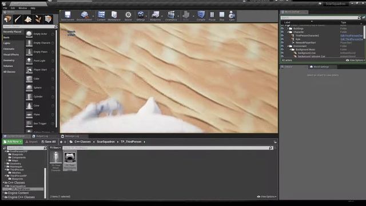
Task: Click the Add New button
Action: pos(13,142)
